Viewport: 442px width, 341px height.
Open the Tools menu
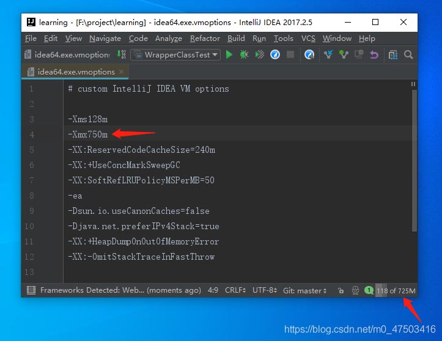pos(283,38)
